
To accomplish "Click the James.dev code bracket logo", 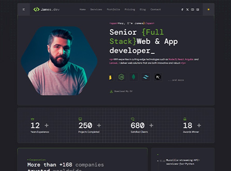I will pyautogui.click(x=36, y=10).
